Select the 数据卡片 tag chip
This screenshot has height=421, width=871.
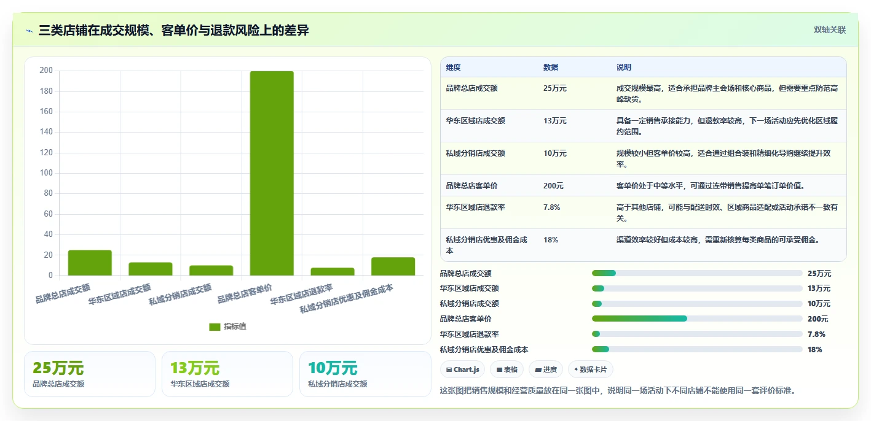pyautogui.click(x=591, y=369)
